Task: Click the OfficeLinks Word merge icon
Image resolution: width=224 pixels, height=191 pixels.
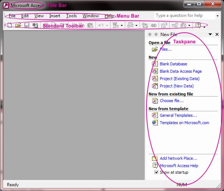Action: click(x=116, y=25)
